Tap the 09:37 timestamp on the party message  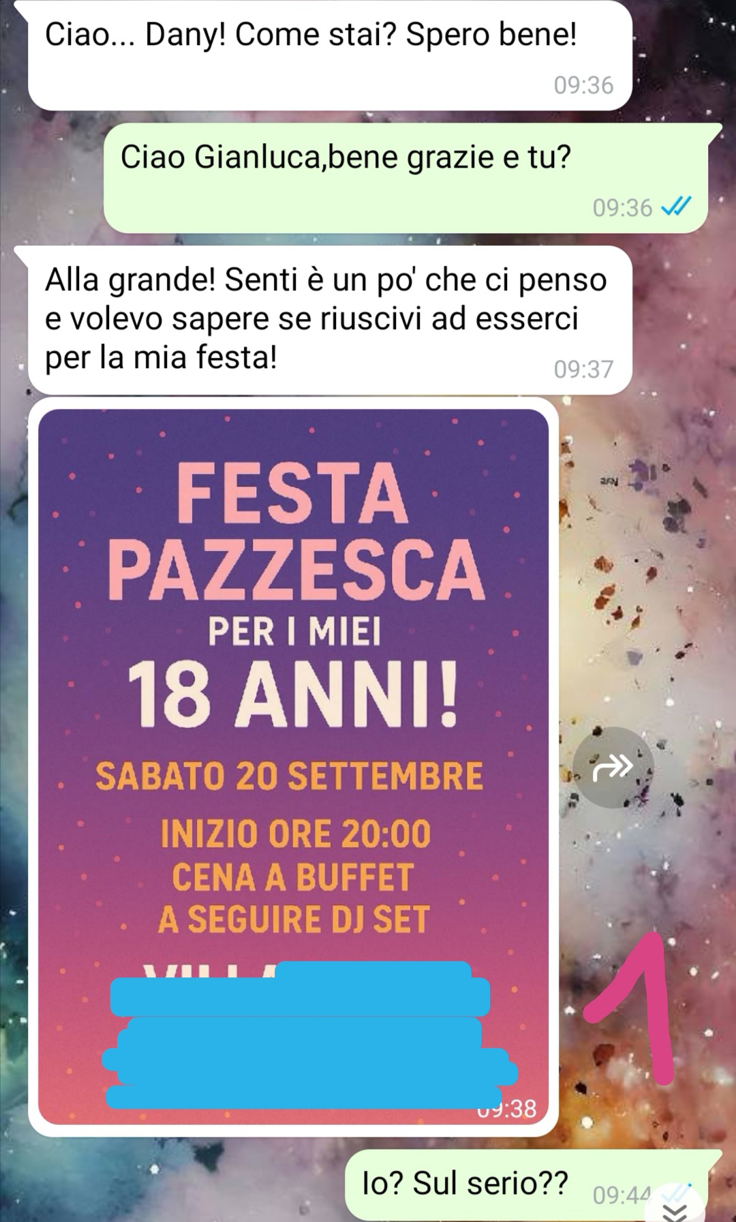click(583, 369)
